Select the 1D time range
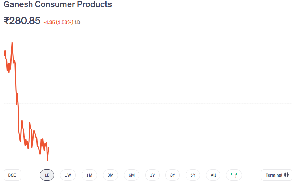 tap(47, 175)
